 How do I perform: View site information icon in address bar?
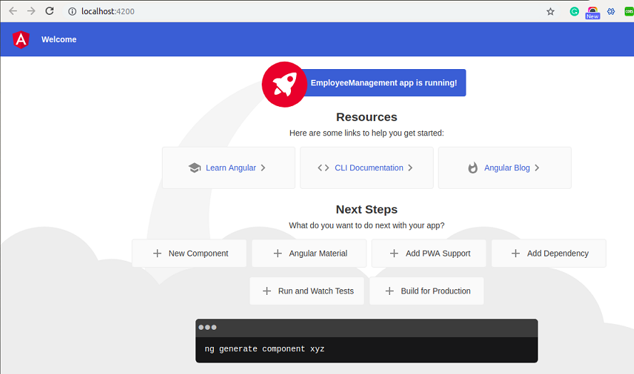[x=72, y=11]
